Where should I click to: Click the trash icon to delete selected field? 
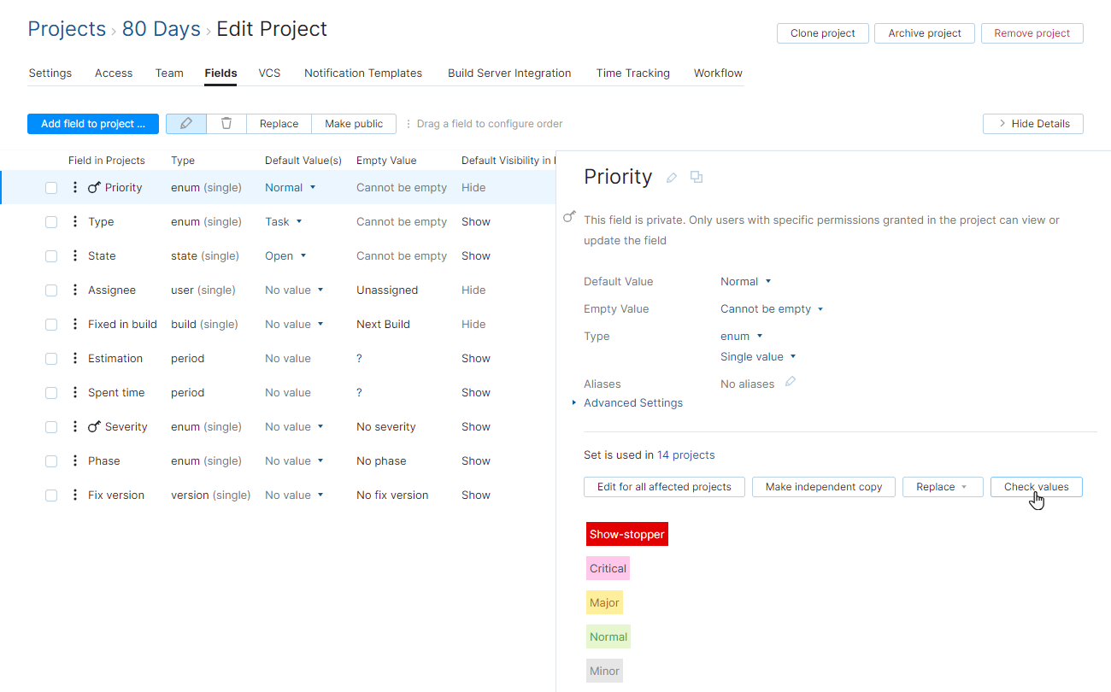[226, 123]
